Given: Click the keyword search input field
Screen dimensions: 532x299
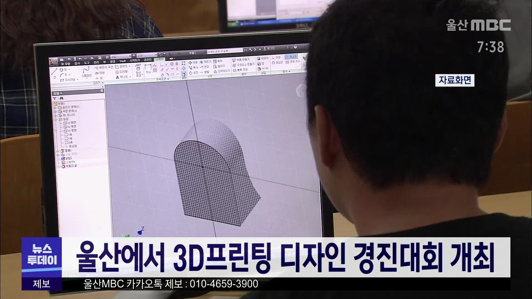Looking at the screenshot, I should (x=225, y=51).
